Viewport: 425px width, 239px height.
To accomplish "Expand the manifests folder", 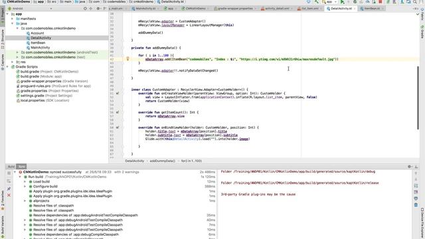I will coord(13,19).
